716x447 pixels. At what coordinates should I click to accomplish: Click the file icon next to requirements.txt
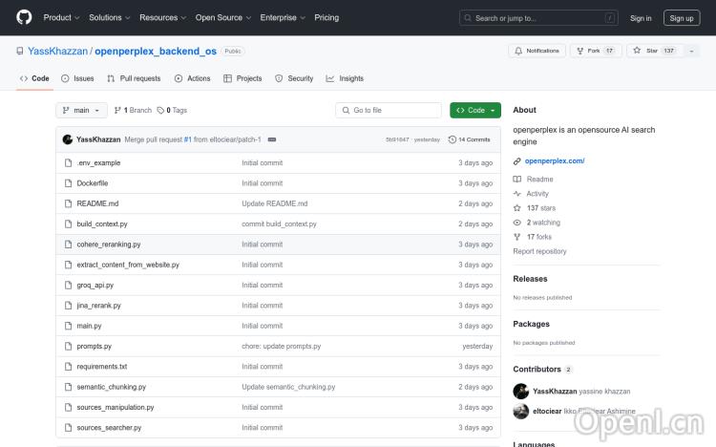click(68, 367)
